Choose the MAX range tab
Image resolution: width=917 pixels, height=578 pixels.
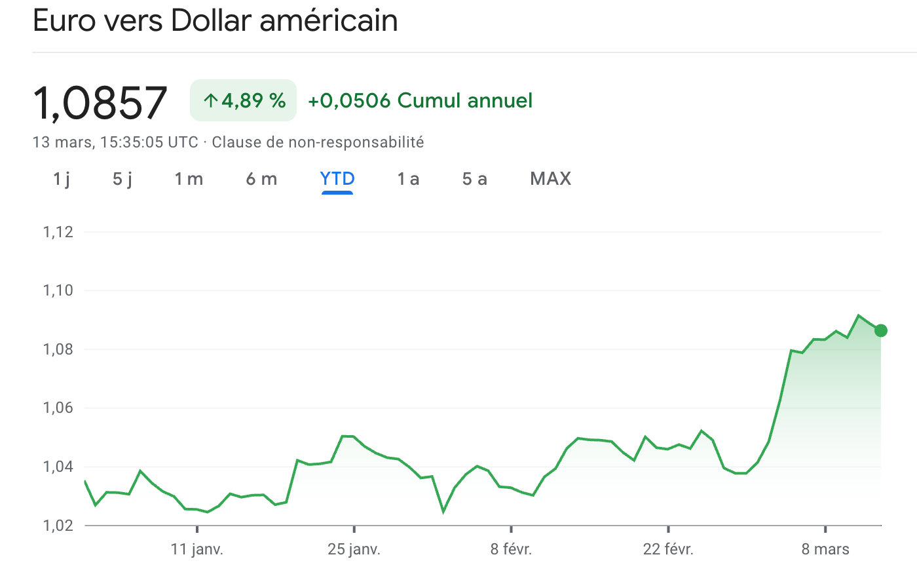(x=550, y=179)
